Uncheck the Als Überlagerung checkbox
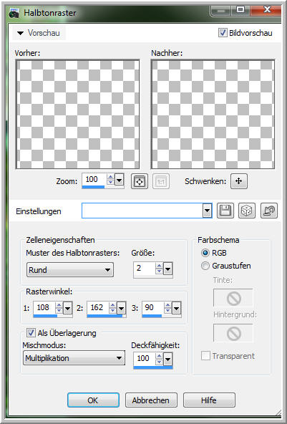The height and width of the screenshot is (424, 287). [x=31, y=332]
